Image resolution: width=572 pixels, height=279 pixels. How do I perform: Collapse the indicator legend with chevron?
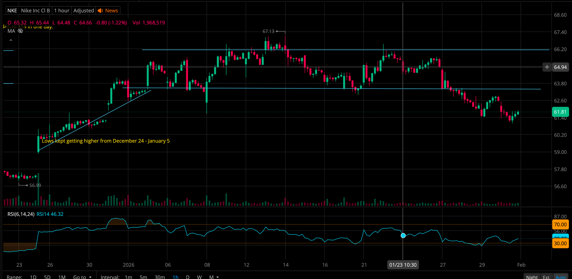tap(11, 40)
